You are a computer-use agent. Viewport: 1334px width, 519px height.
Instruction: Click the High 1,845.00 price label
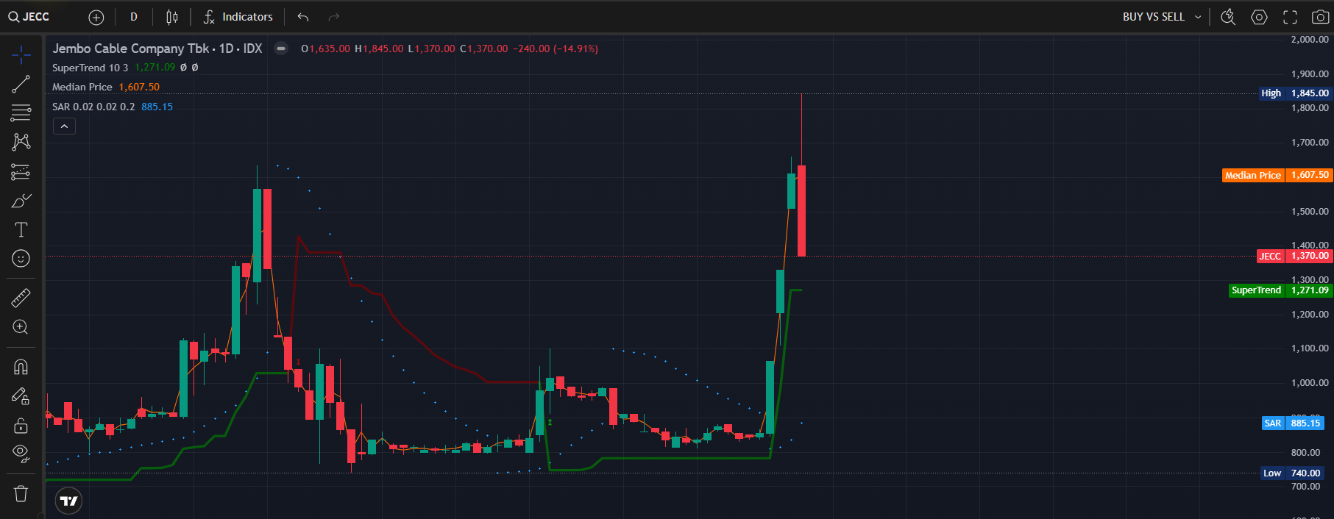click(1295, 93)
